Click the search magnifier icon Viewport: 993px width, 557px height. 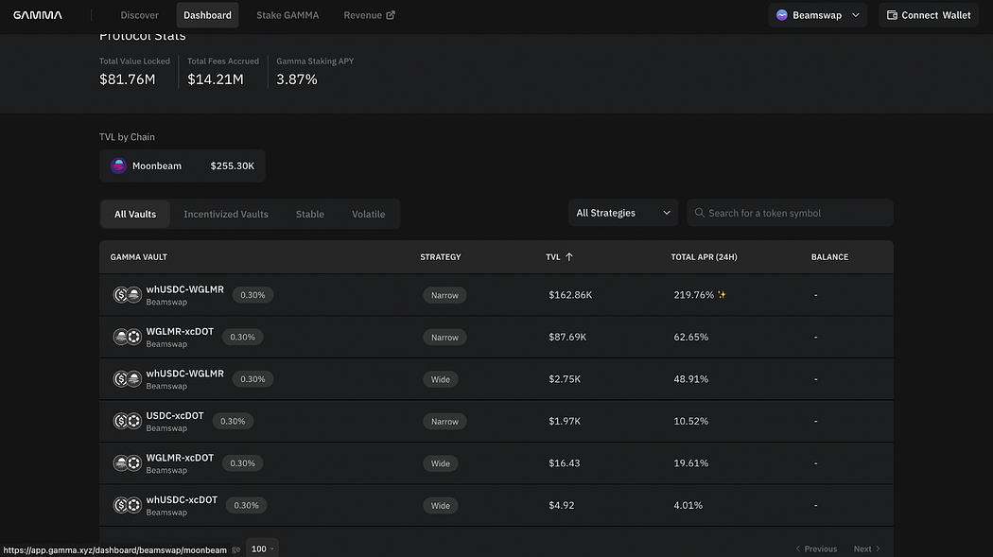coord(699,213)
